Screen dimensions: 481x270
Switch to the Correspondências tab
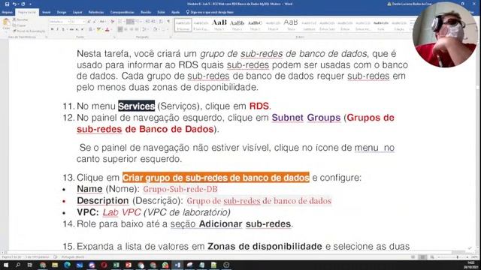click(122, 12)
